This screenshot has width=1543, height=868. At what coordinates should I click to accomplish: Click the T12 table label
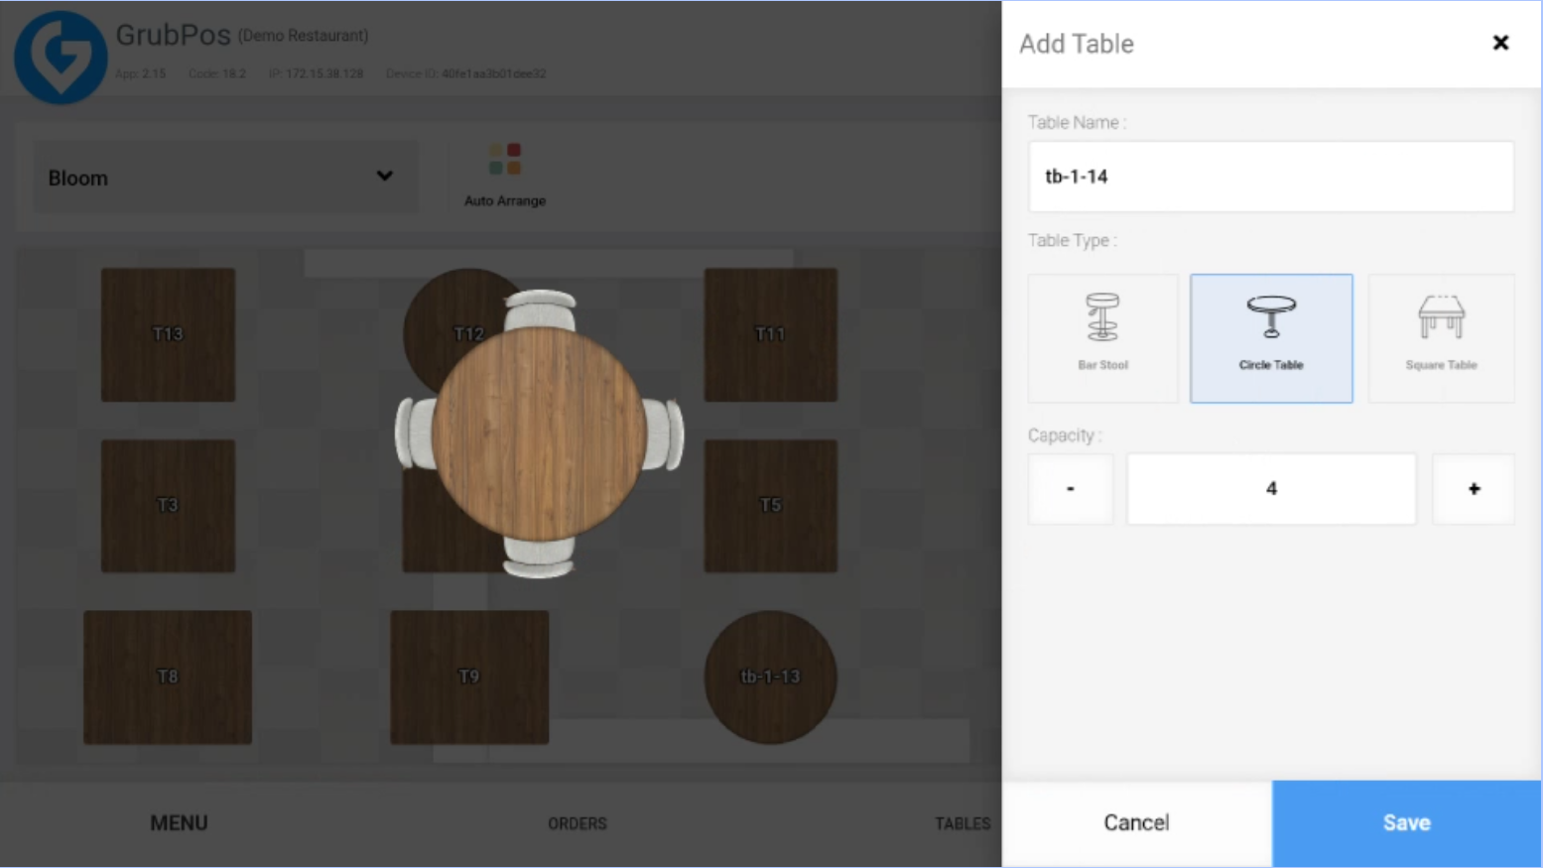click(x=468, y=334)
